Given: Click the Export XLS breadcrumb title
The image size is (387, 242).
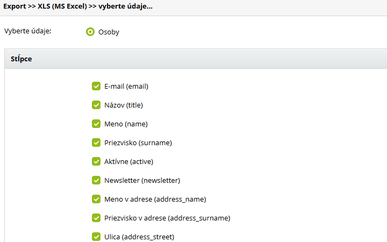Looking at the screenshot, I should click(78, 7).
